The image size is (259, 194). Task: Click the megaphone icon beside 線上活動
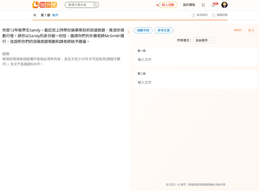click(158, 5)
